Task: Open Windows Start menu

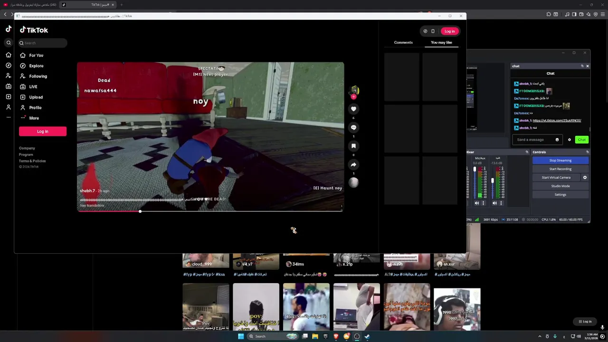Action: point(241,336)
